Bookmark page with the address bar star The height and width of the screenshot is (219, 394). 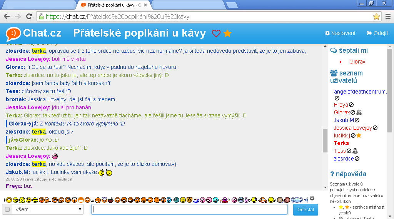[376, 17]
